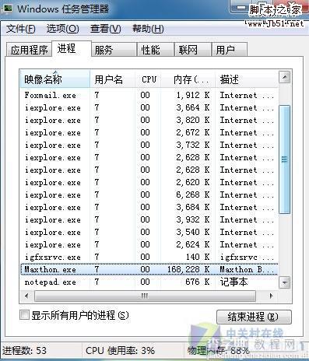Click the 140 K memory value
The width and height of the screenshot is (309, 361).
[x=198, y=257]
